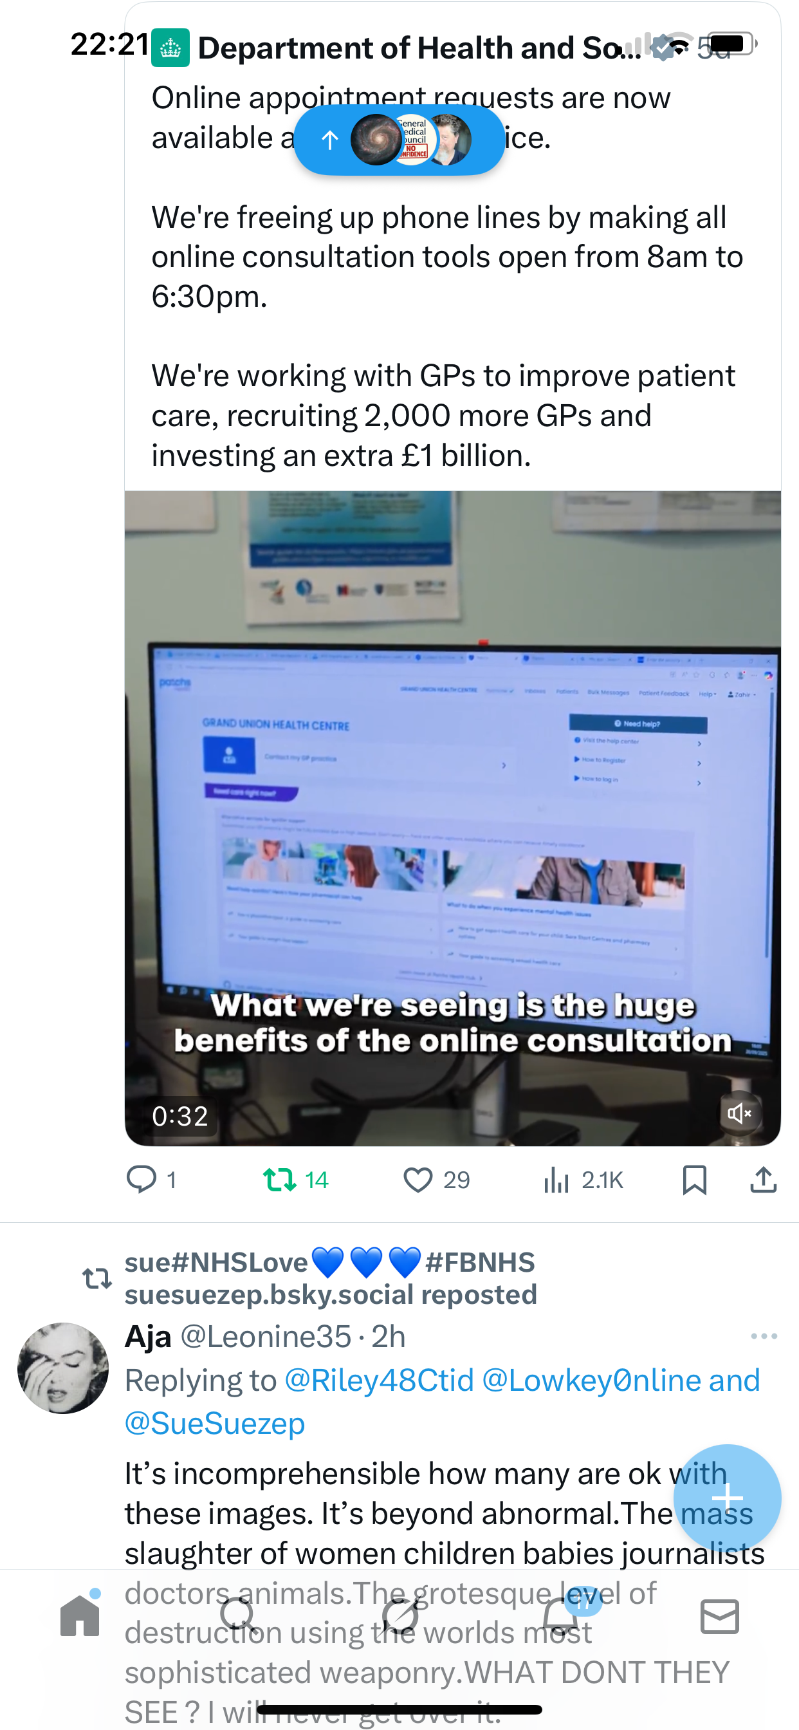The height and width of the screenshot is (1730, 799).
Task: Open @SueSuezep mention link
Action: pos(215,1423)
